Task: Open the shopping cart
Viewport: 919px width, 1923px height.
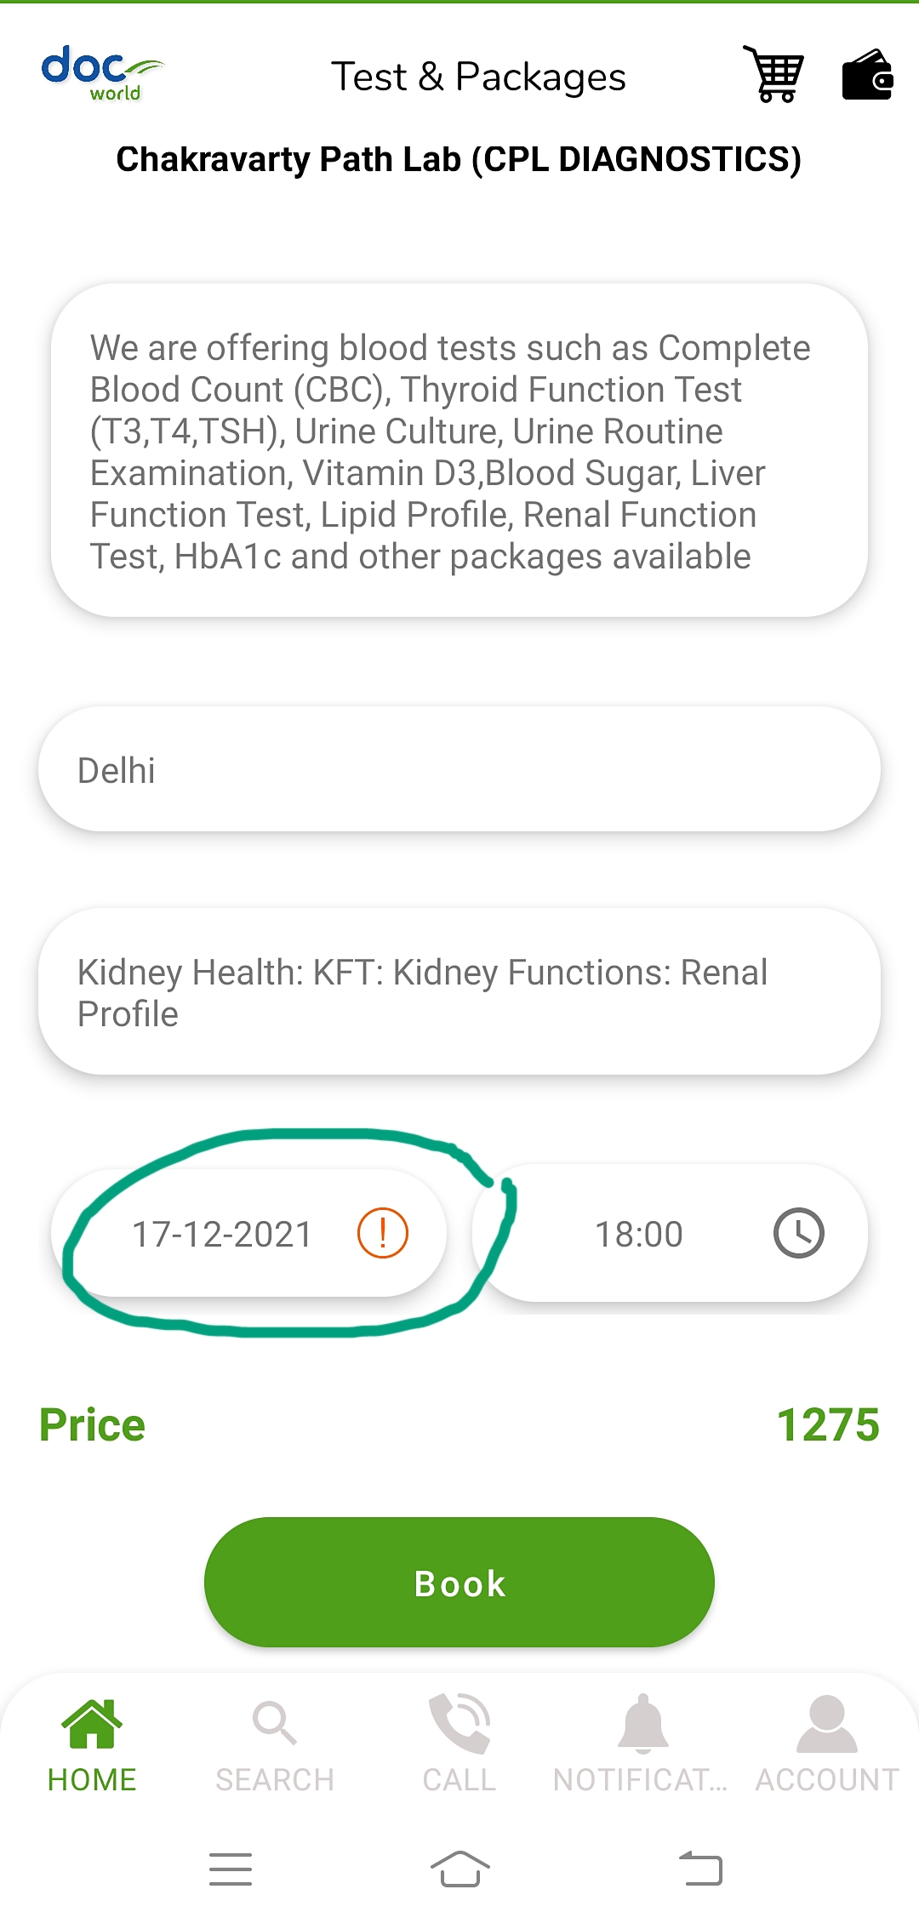Action: (x=774, y=75)
